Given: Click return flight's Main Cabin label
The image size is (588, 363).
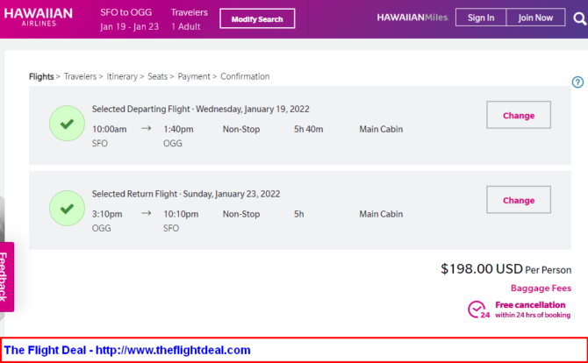Looking at the screenshot, I should click(x=381, y=214).
